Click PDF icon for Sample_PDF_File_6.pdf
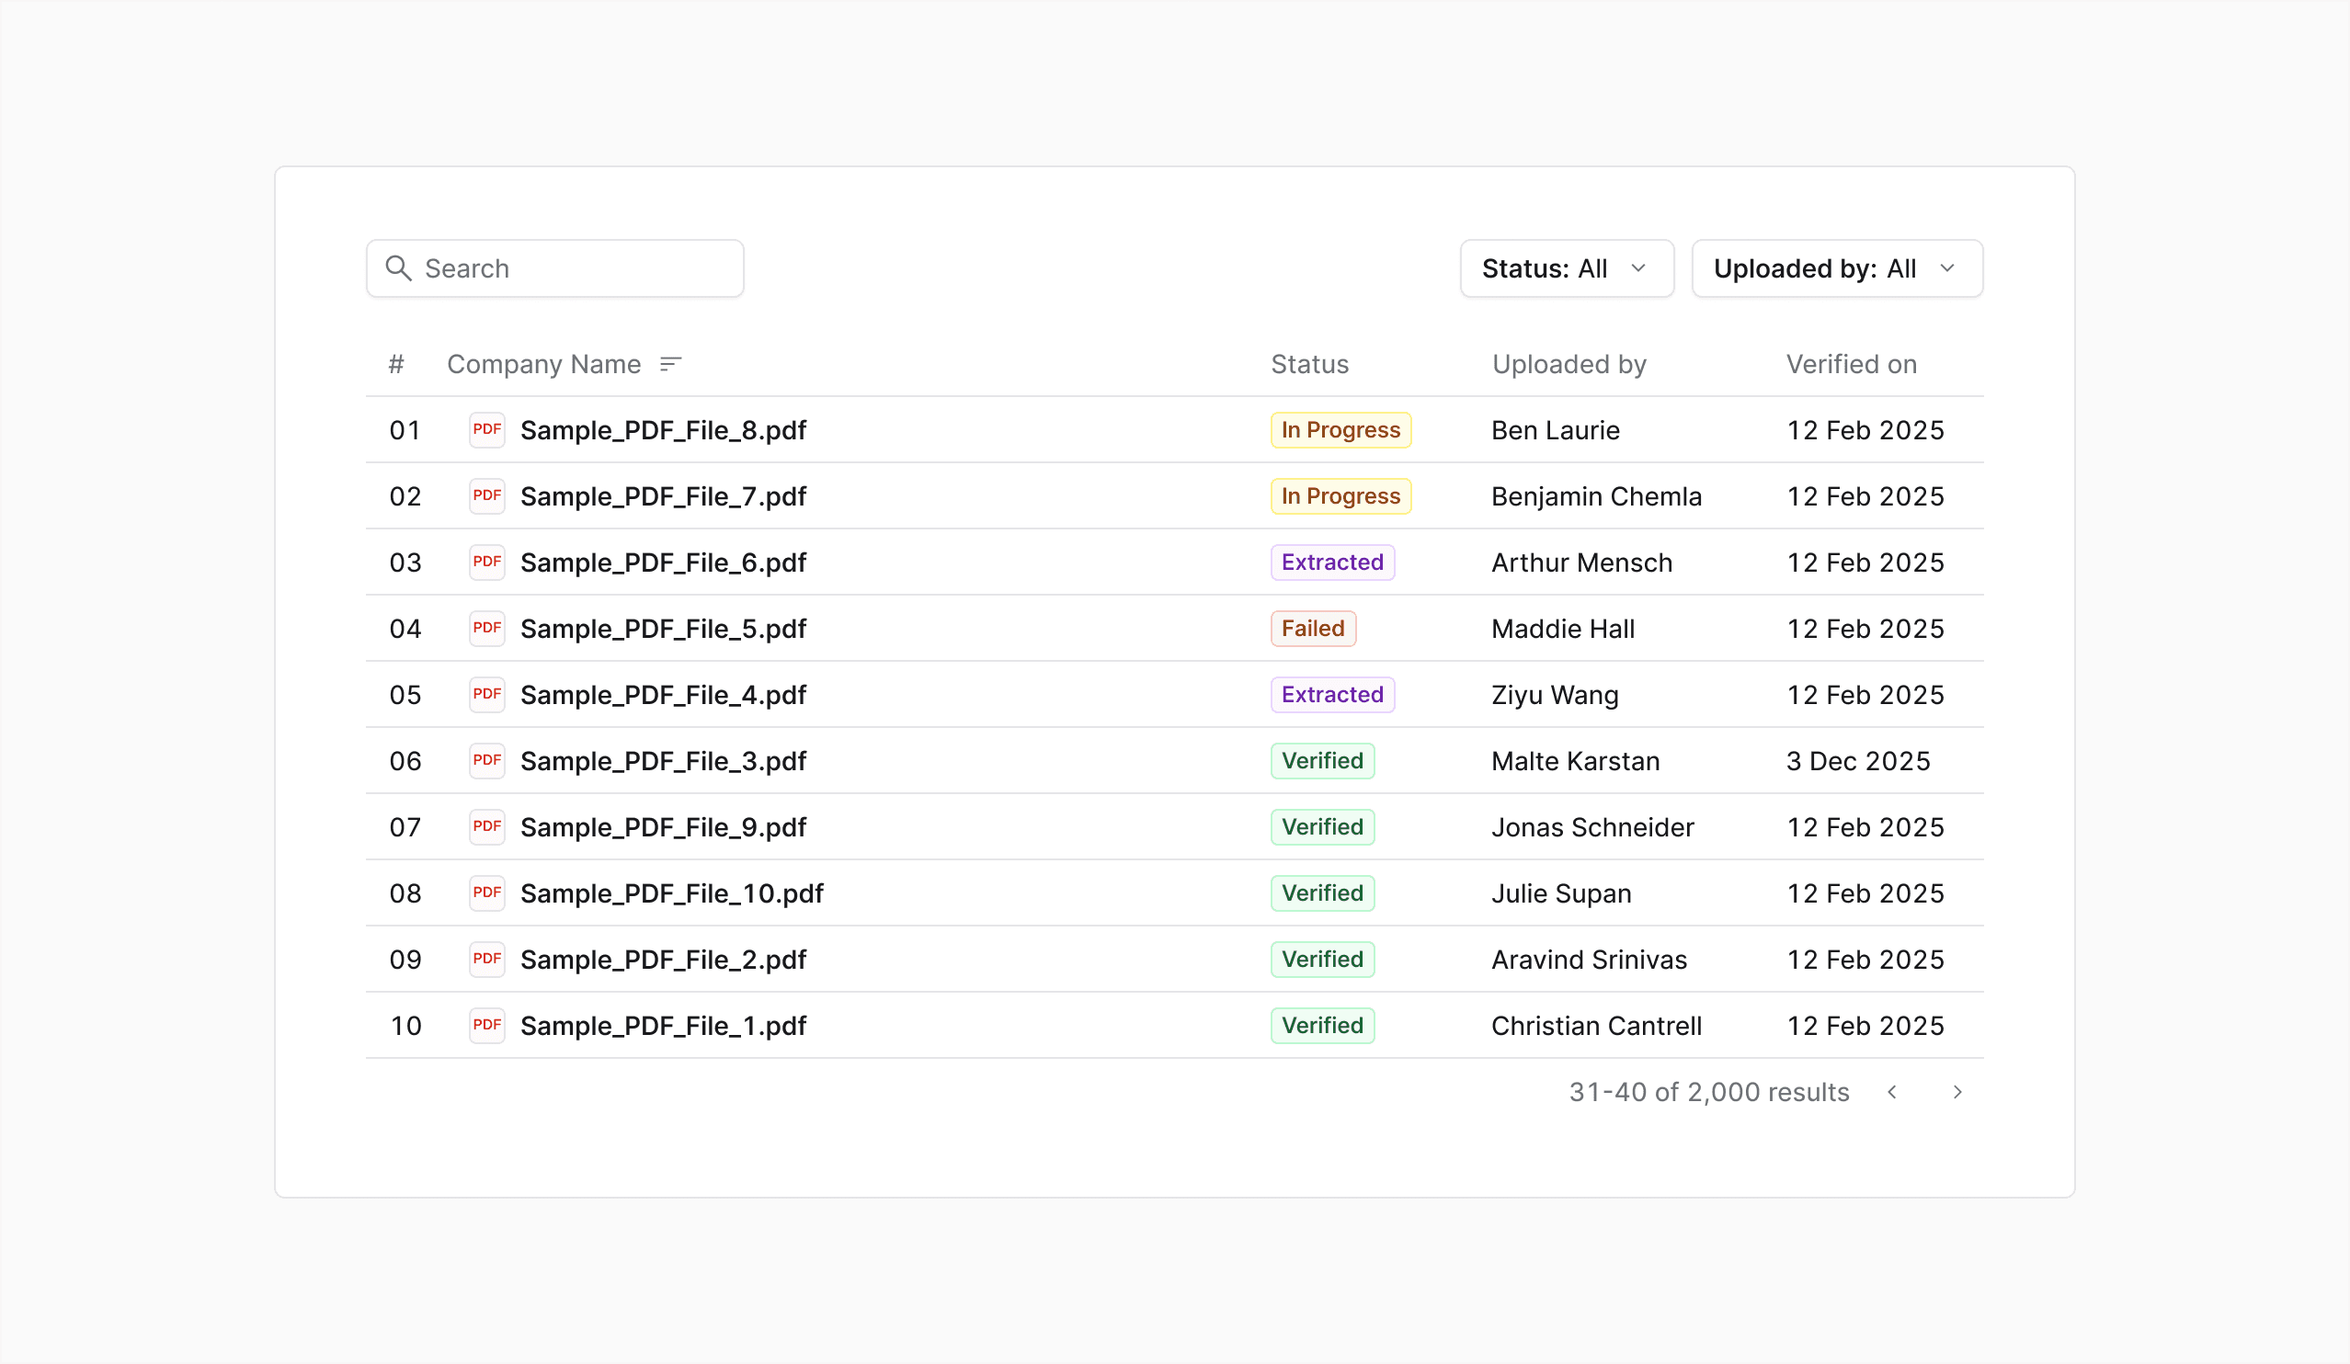The height and width of the screenshot is (1364, 2350). (x=486, y=563)
